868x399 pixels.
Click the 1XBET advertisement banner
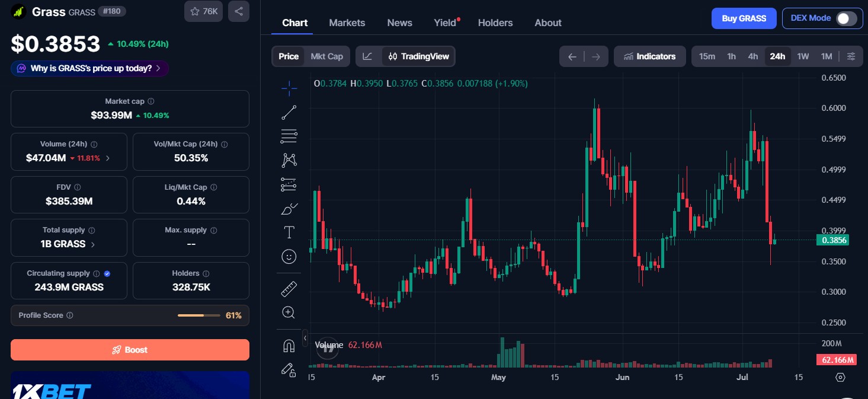coord(130,385)
